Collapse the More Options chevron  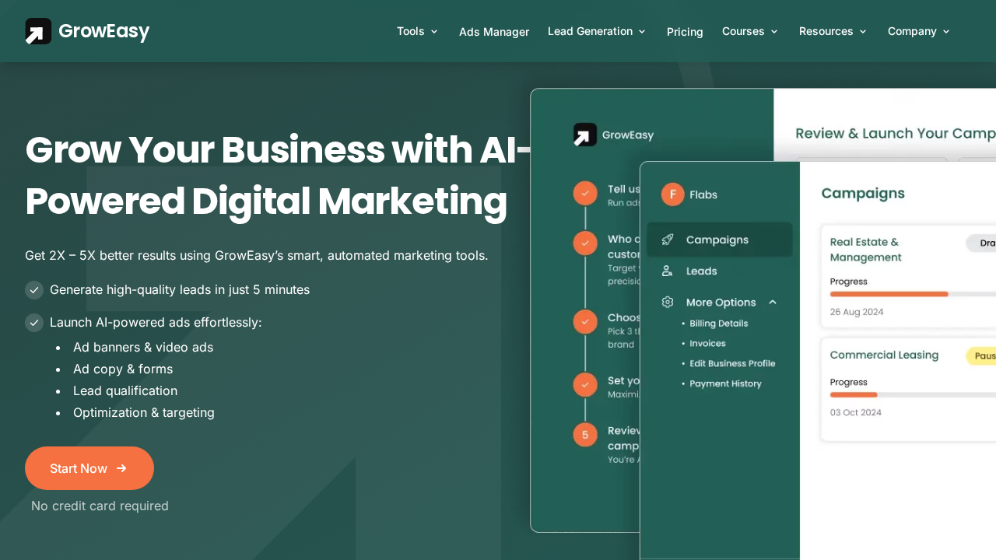coord(773,302)
